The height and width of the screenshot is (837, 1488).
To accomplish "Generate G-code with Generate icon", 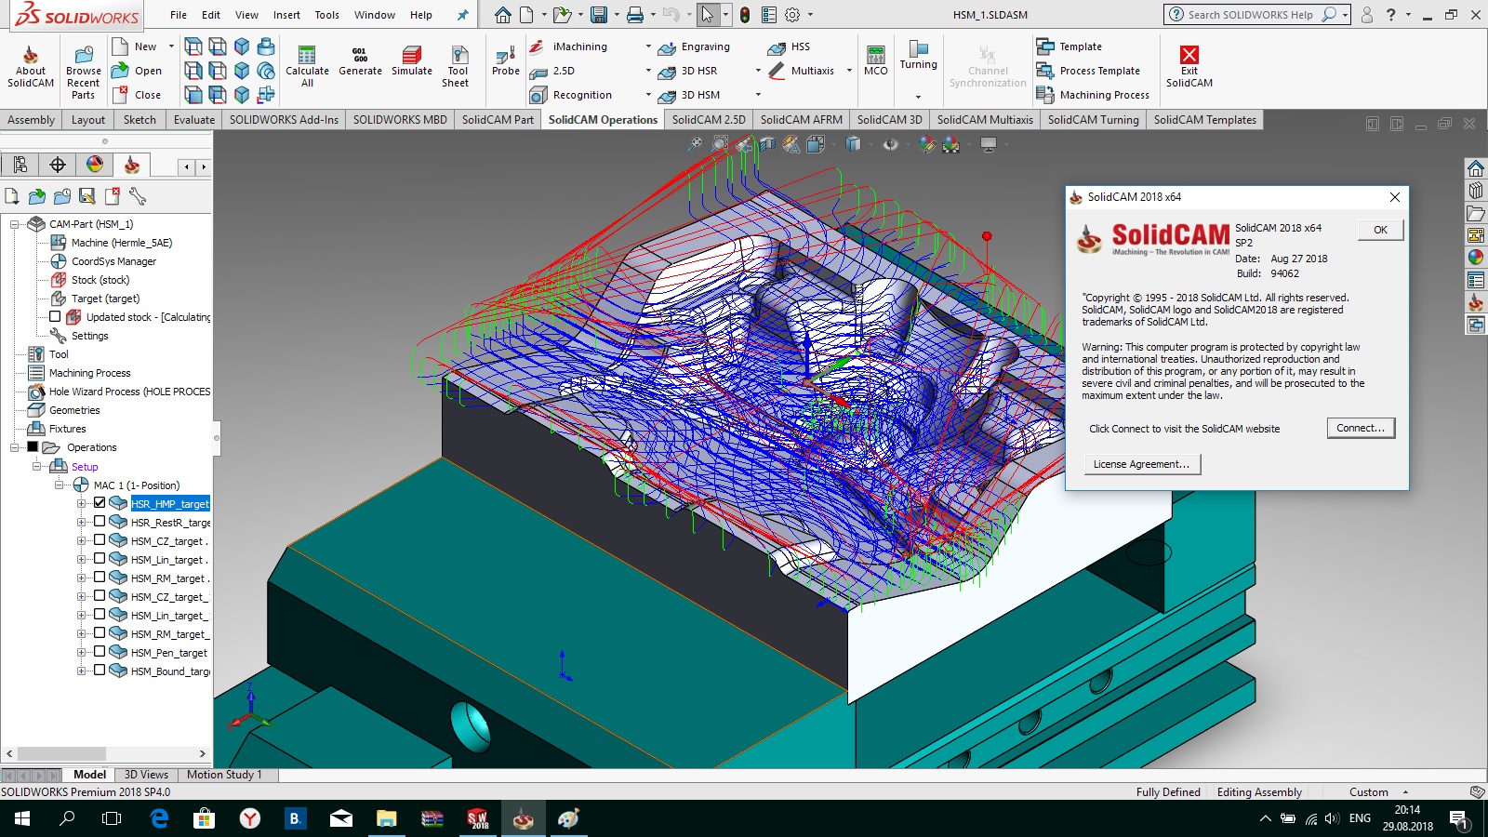I will click(x=360, y=61).
